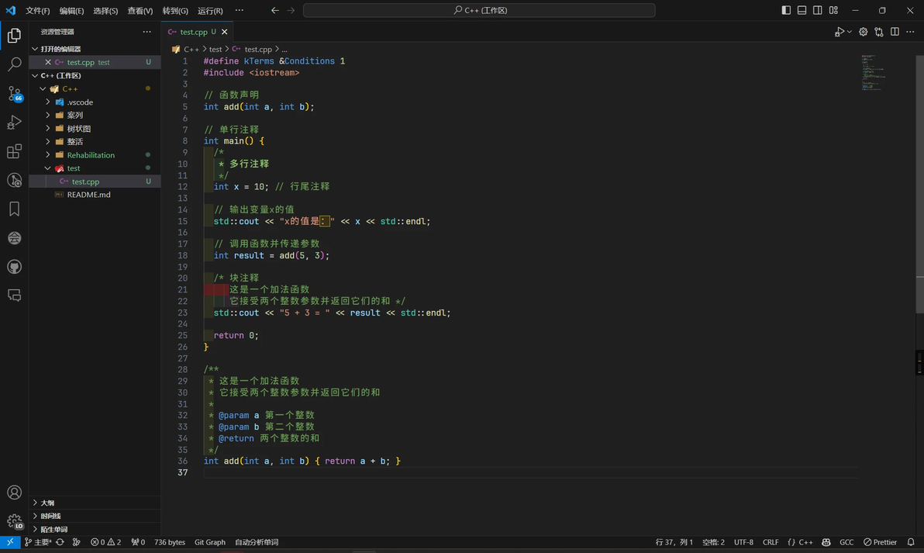Open the Run and Debug view

click(14, 122)
